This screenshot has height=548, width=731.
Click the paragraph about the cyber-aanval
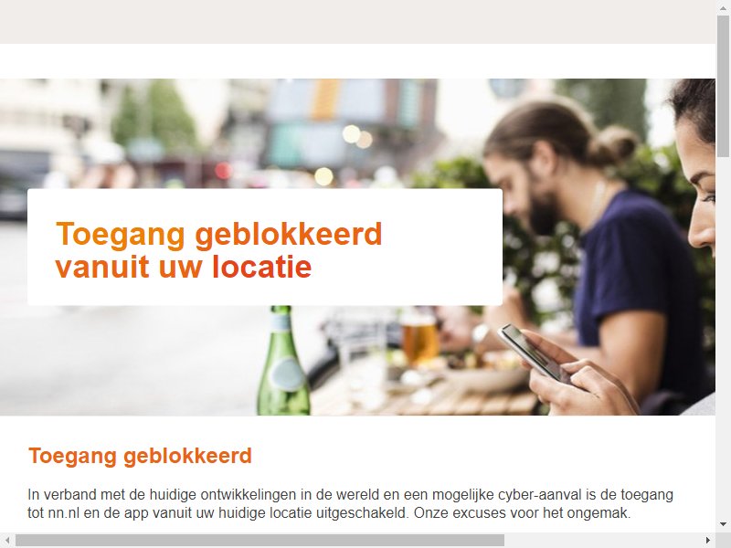point(350,504)
